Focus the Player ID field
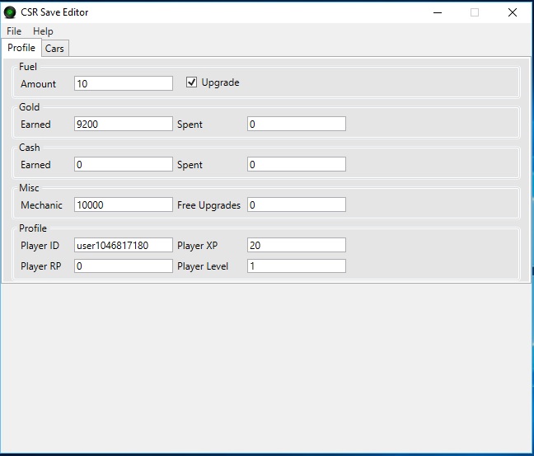534x456 pixels. pos(123,245)
